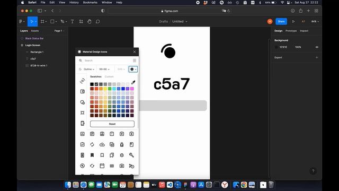Click the Reset color button
Screen dimensions: 339x191
click(x=112, y=124)
